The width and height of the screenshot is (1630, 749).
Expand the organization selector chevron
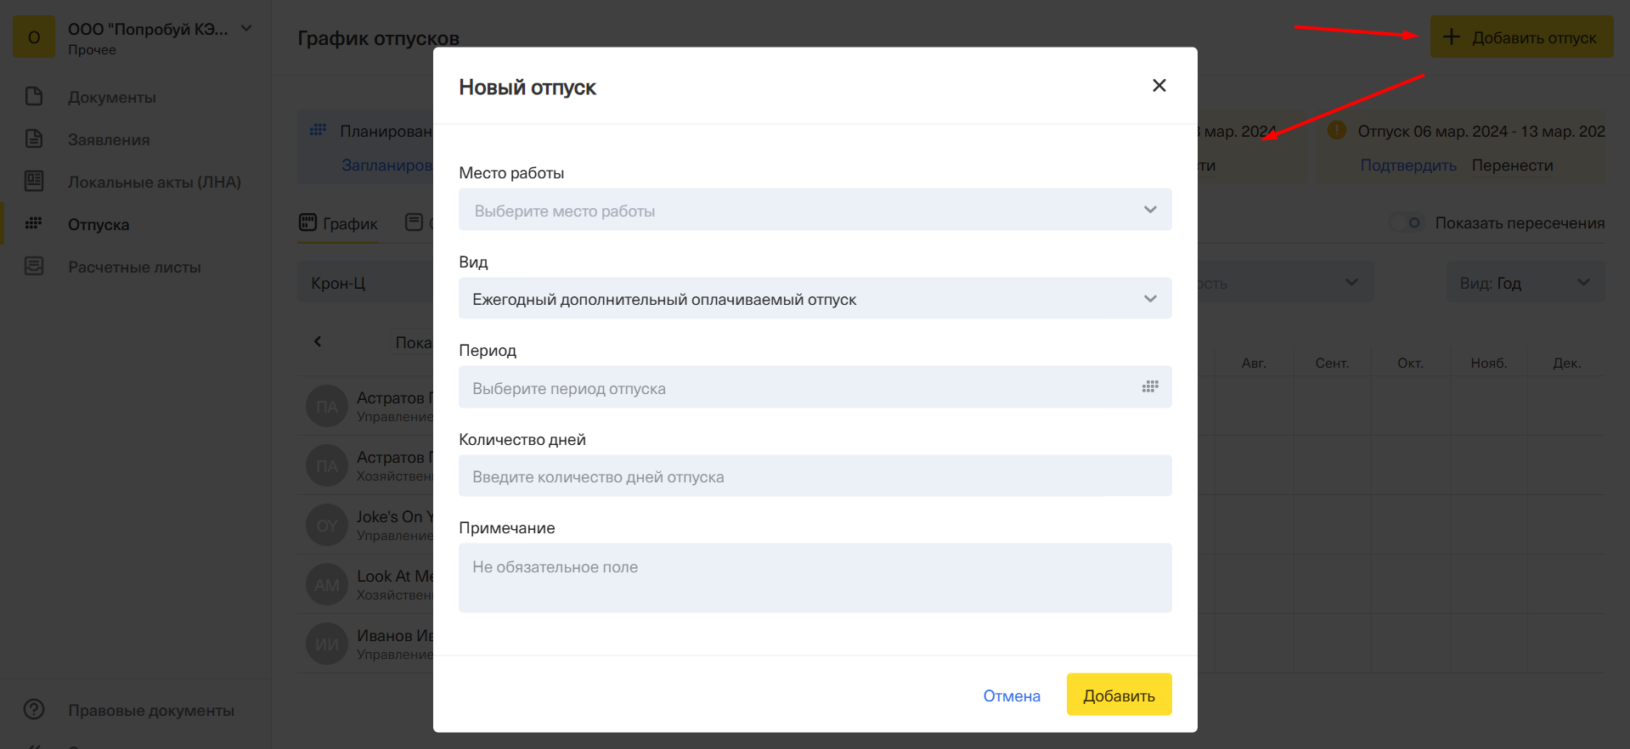pos(246,28)
